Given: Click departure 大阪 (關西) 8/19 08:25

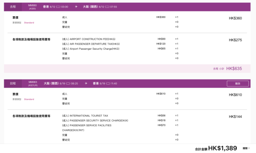Looking at the screenshot, I should 61,83.
